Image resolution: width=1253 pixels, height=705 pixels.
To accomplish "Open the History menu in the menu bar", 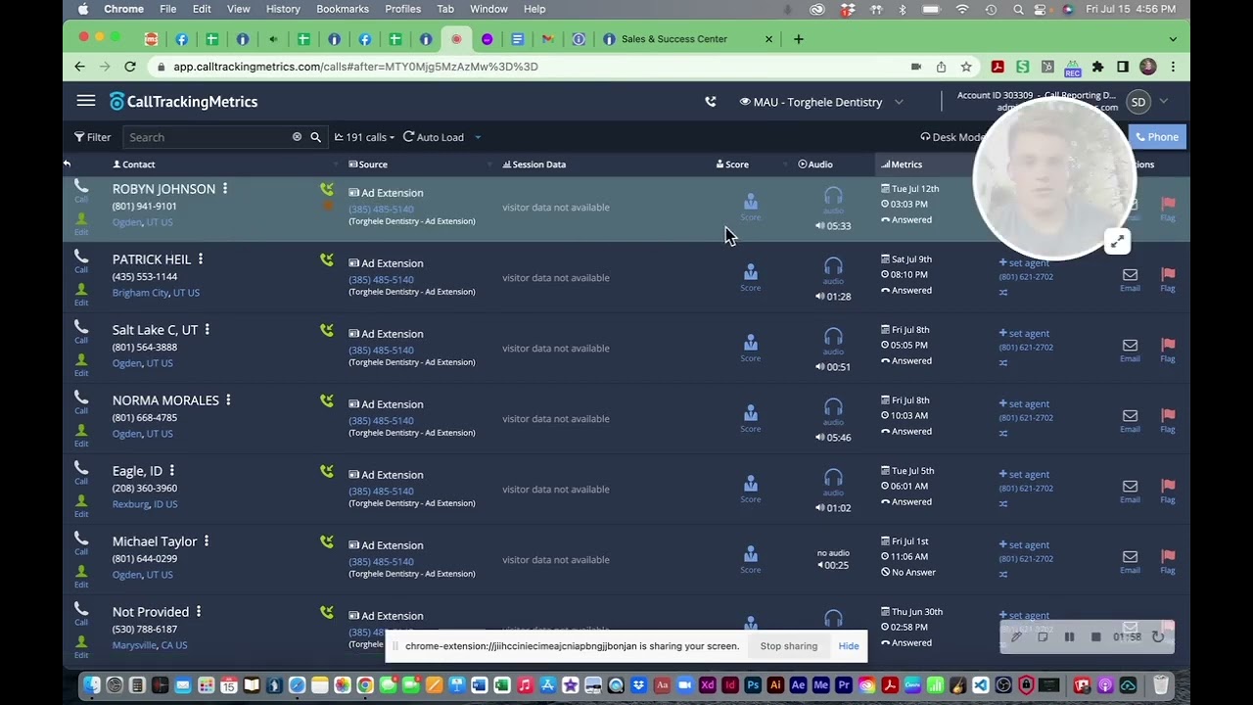I will pos(283,9).
